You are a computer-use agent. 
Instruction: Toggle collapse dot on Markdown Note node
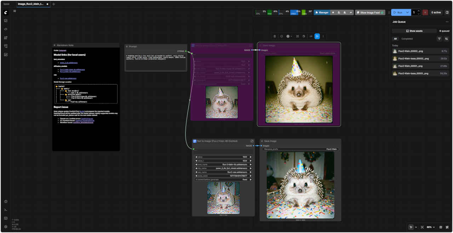click(55, 45)
